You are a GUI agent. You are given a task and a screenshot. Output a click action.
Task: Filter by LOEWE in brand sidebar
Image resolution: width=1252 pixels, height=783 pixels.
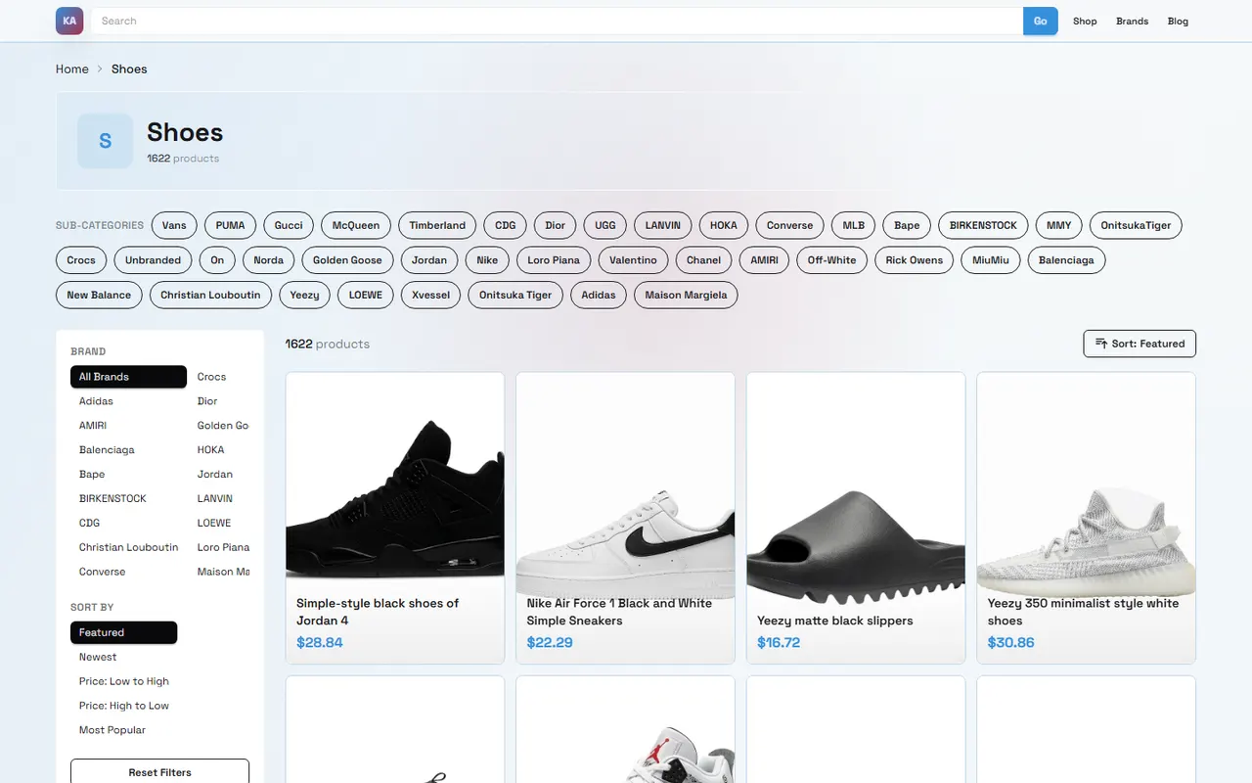[x=220, y=523]
